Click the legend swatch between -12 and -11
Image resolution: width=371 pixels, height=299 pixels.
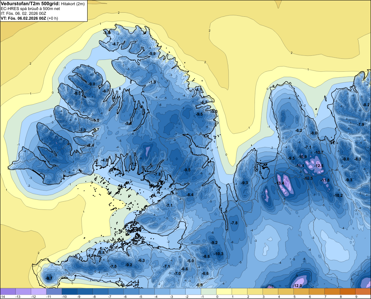(39, 292)
